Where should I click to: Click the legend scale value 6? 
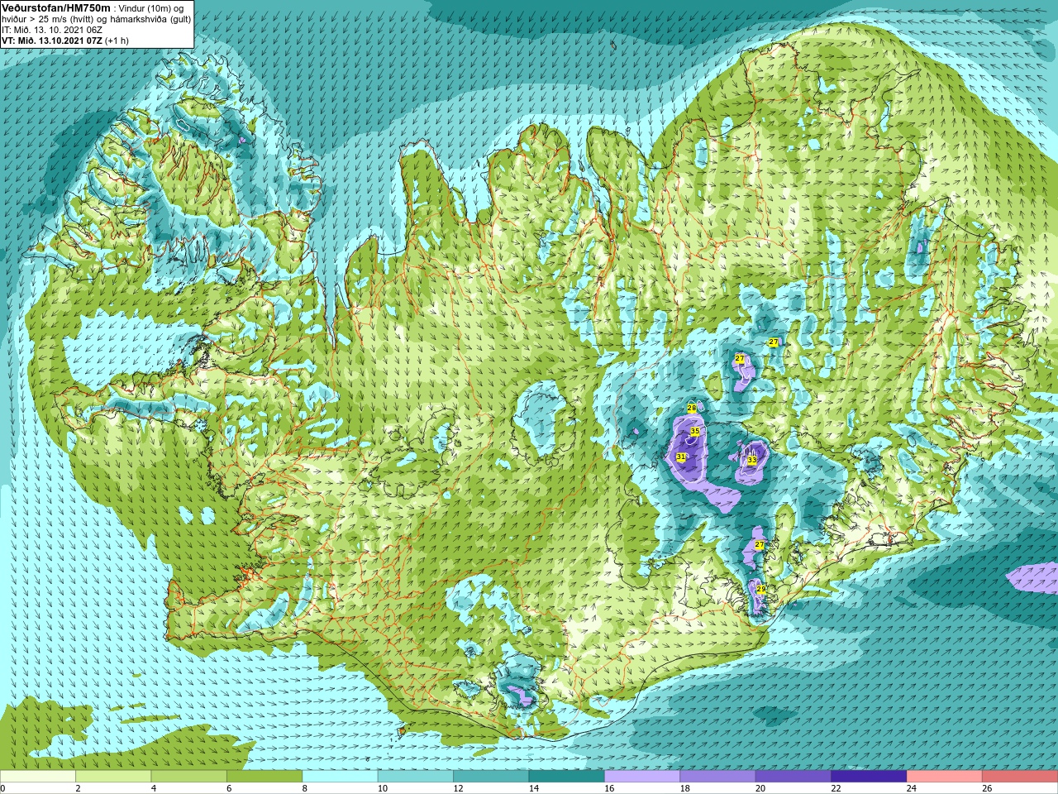coord(229,789)
